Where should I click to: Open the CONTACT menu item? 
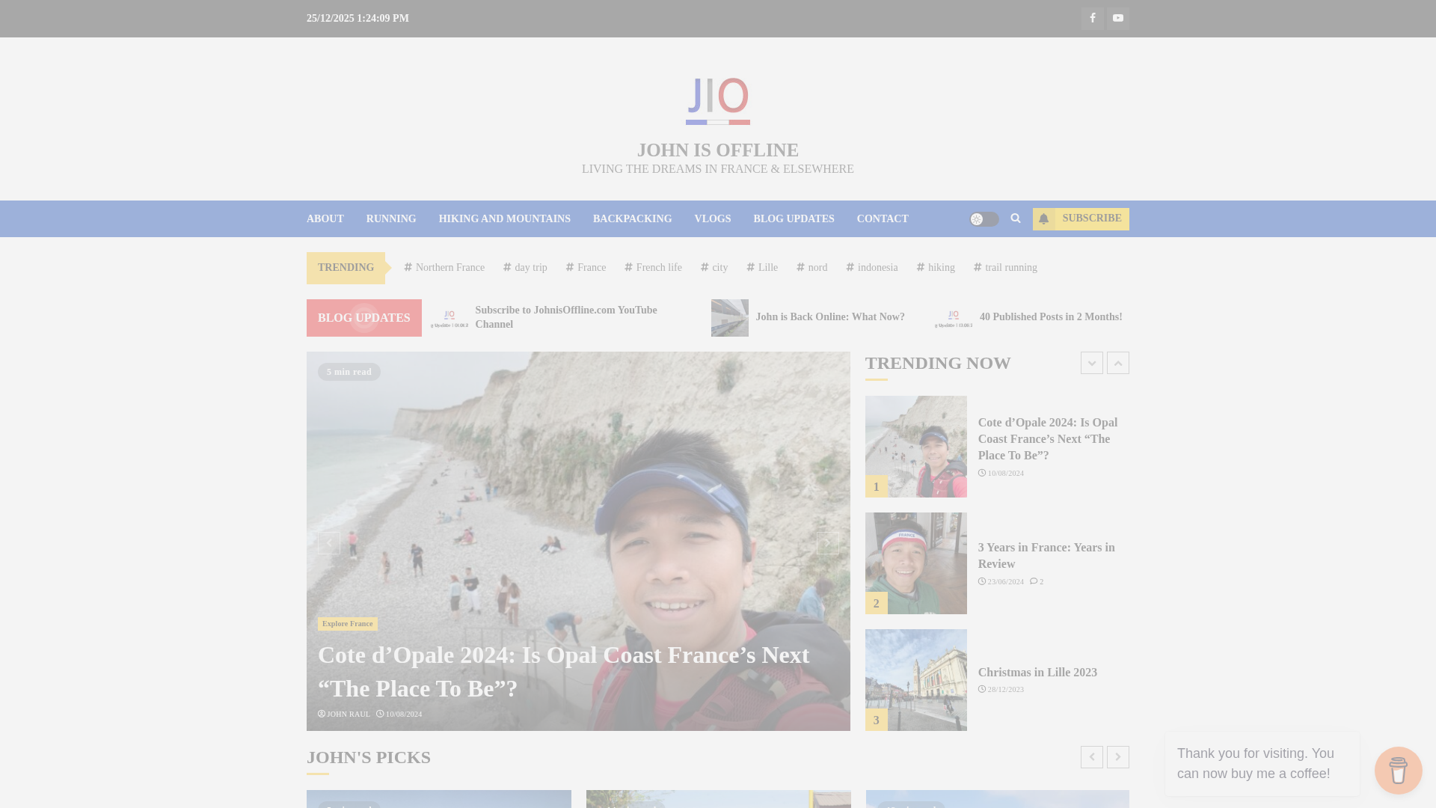click(883, 218)
